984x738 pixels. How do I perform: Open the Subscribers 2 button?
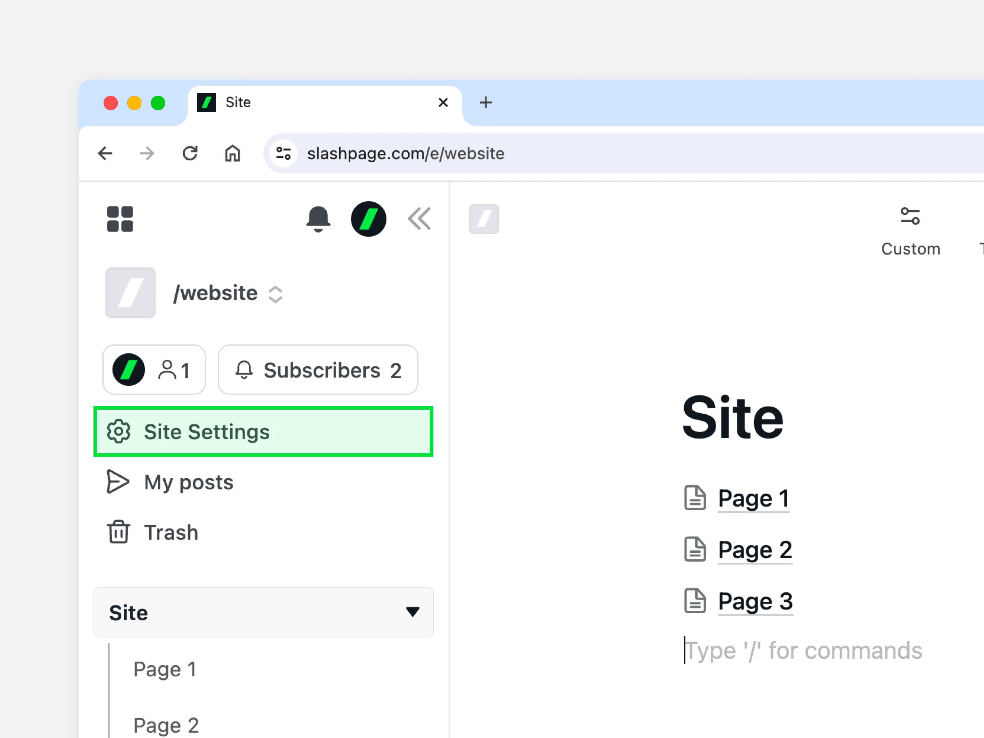pyautogui.click(x=318, y=370)
